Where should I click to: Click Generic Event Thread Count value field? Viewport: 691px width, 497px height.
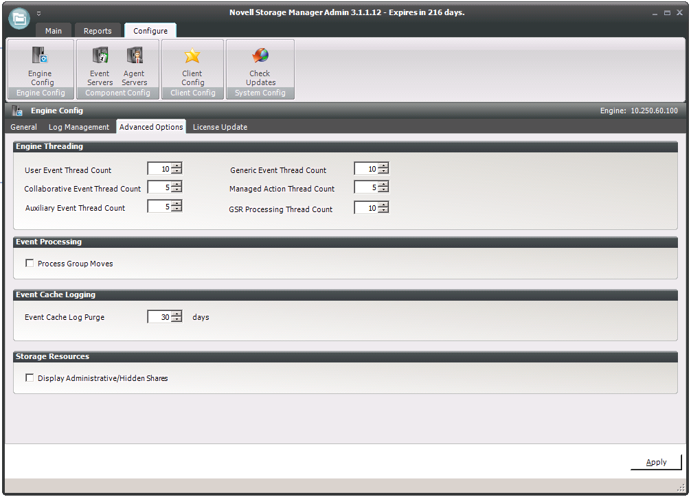[x=366, y=168]
